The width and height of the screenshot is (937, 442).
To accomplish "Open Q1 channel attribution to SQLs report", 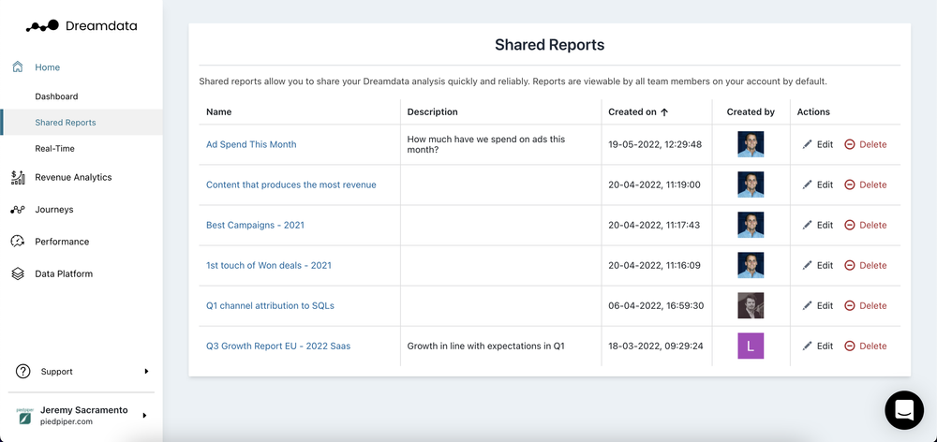I will pyautogui.click(x=270, y=305).
